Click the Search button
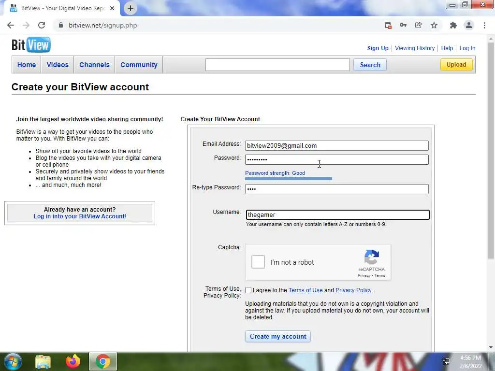 click(370, 65)
